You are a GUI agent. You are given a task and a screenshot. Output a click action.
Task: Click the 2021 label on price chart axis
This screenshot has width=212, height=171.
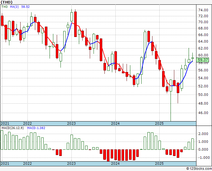point(5,123)
